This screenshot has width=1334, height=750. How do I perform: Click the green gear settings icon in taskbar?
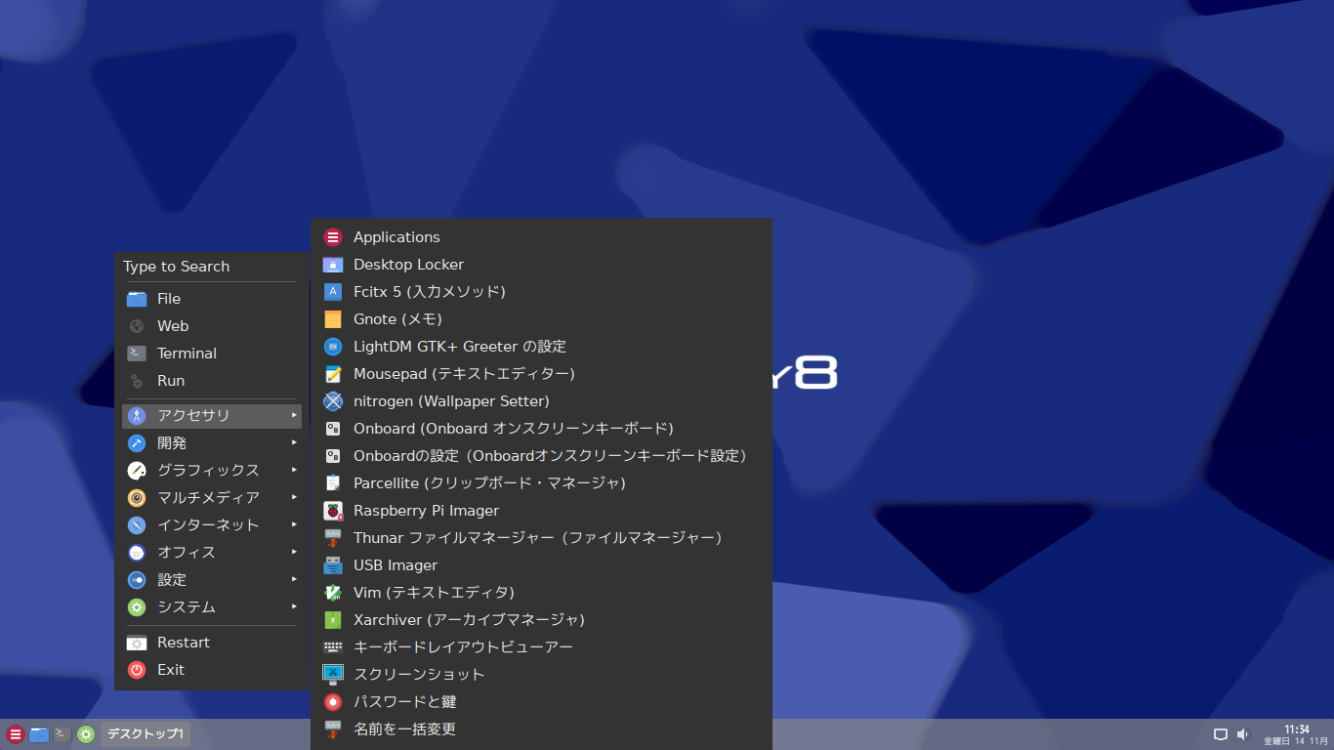coord(86,734)
